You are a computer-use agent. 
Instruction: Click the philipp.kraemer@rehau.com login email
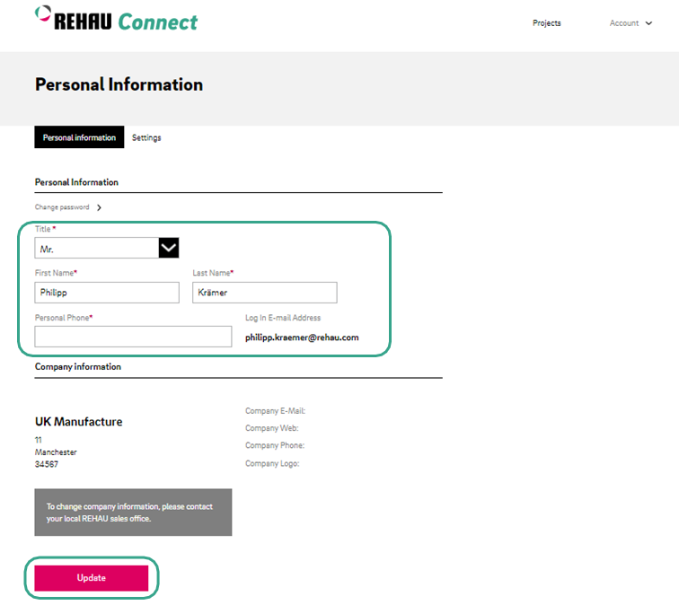[x=302, y=338]
